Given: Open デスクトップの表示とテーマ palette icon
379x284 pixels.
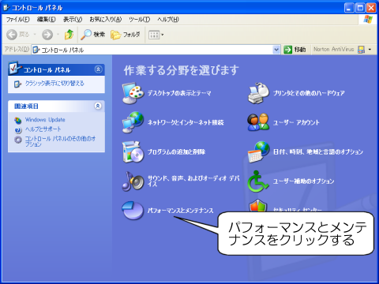Looking at the screenshot, I should click(133, 93).
